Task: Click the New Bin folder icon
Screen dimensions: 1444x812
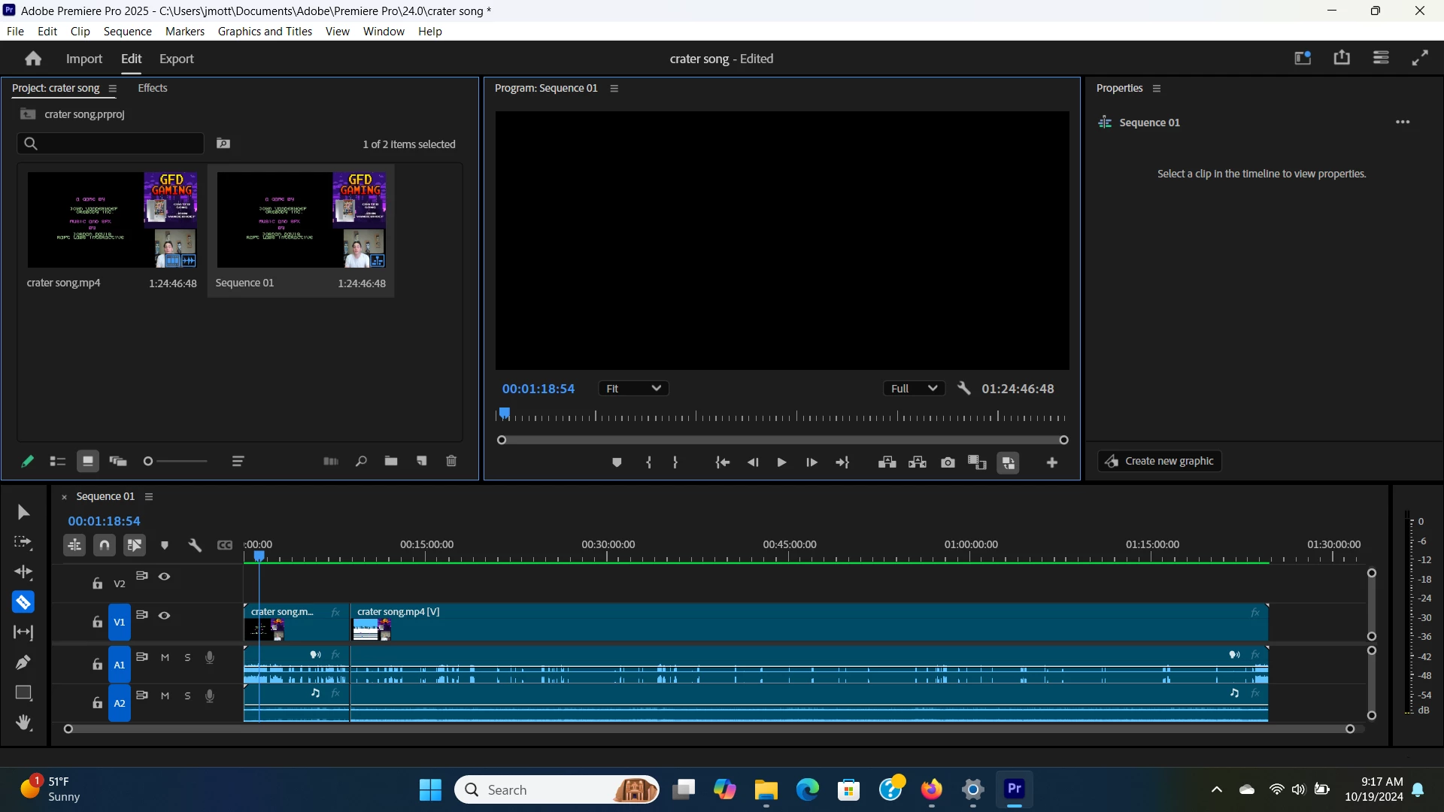Action: pyautogui.click(x=391, y=461)
